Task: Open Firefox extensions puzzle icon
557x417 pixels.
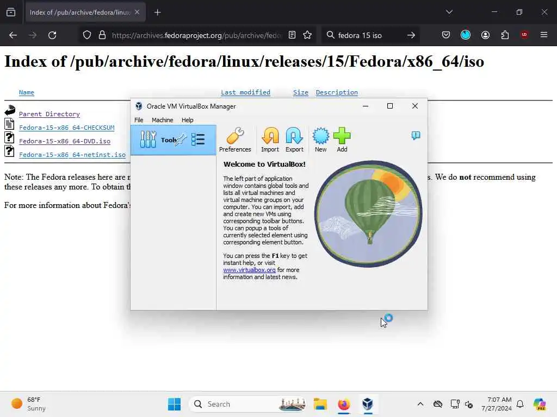Action: 505,35
